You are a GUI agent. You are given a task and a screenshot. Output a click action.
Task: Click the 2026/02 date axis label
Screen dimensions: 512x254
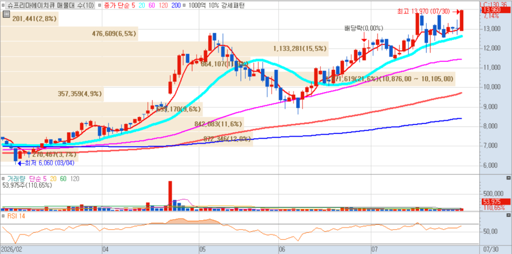[12, 249]
